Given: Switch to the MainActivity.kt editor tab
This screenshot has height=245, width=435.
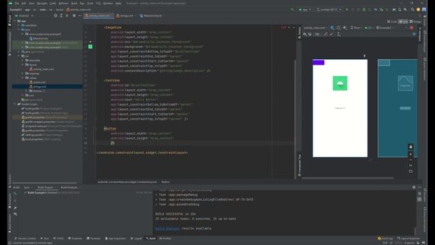Looking at the screenshot, I should pos(151,16).
